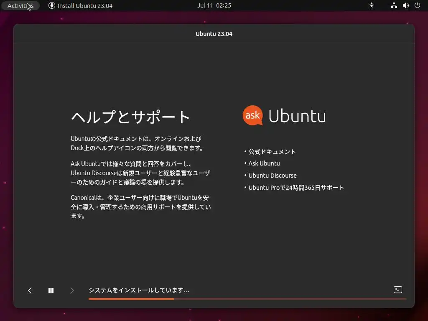
Task: Click the paragraph starting with 'Canonicalは'
Action: point(141,206)
